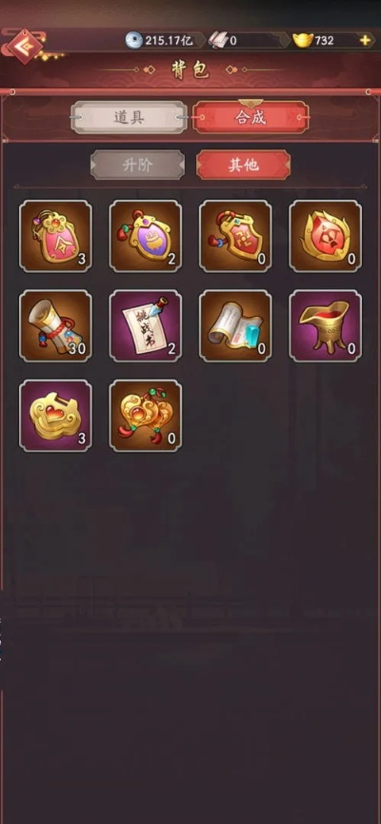Select the golden heart knot ornament item

[x=145, y=416]
